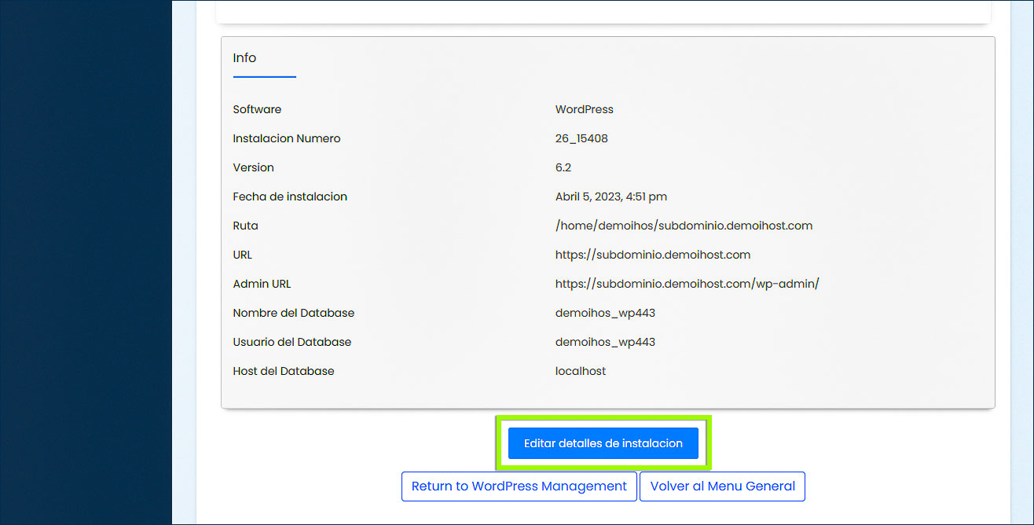The height and width of the screenshot is (525, 1034).
Task: Click the WordPress software value
Action: tap(585, 109)
